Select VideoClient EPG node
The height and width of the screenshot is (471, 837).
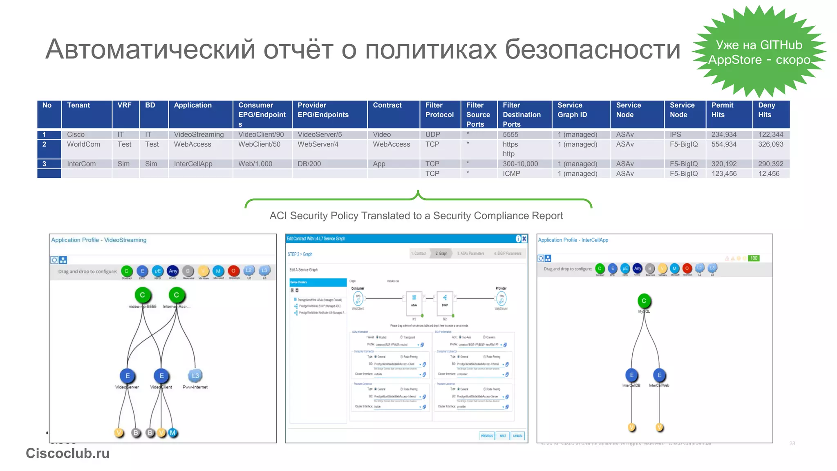point(161,376)
